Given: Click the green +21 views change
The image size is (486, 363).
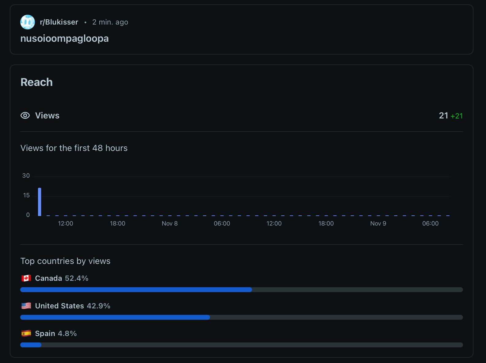Looking at the screenshot, I should coord(457,116).
